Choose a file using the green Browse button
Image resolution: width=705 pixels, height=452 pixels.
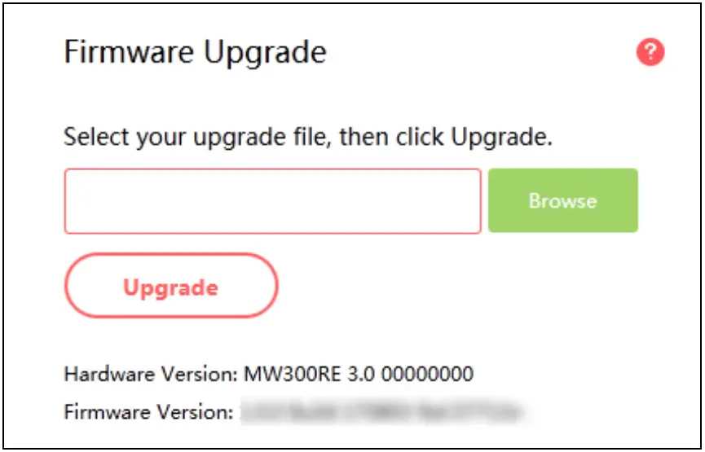(563, 200)
